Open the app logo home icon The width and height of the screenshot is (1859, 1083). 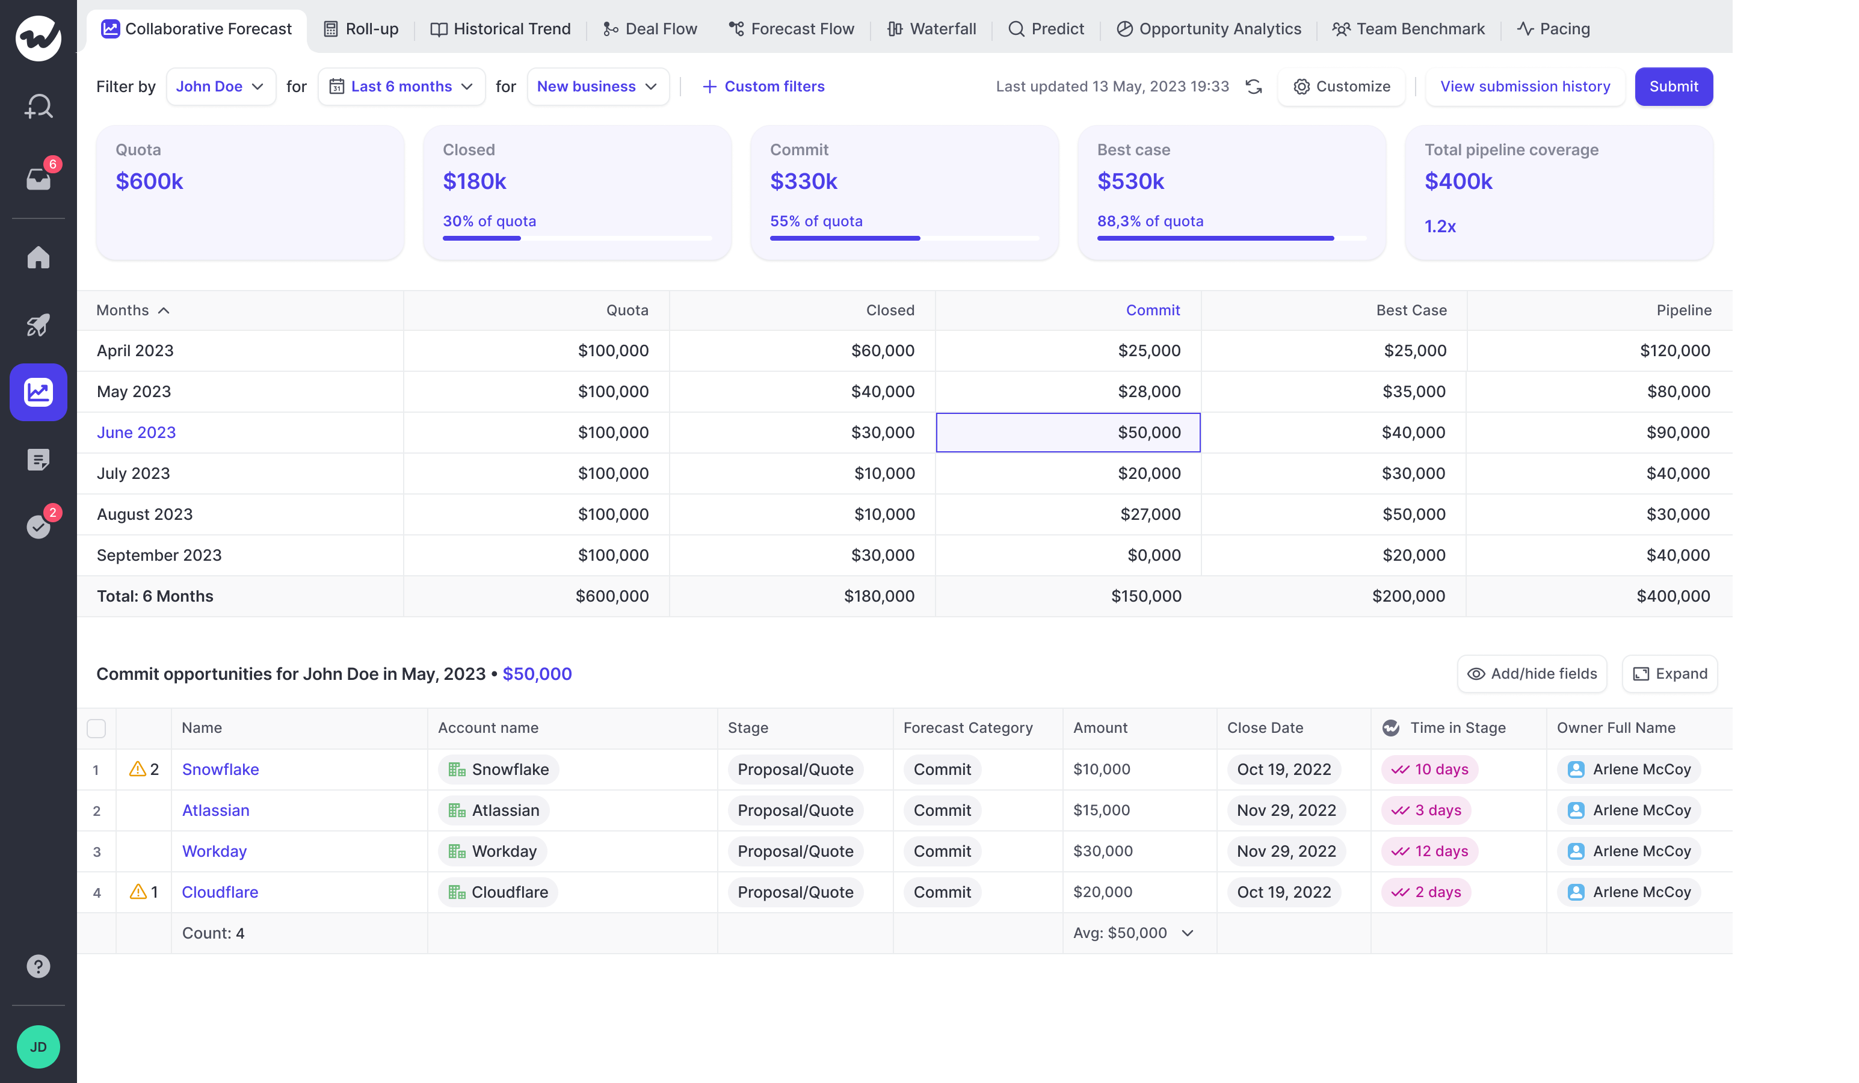point(39,38)
